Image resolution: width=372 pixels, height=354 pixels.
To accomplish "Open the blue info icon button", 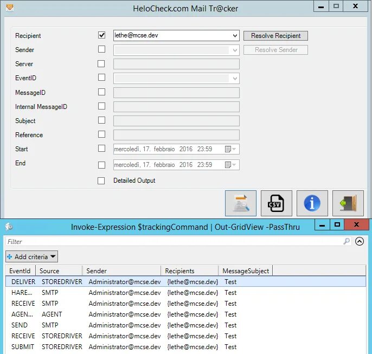I will tap(312, 203).
